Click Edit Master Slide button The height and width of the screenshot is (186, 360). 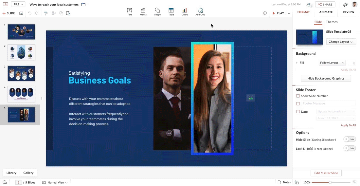[326, 173]
